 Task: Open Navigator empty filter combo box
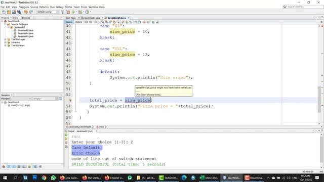point(45,99)
